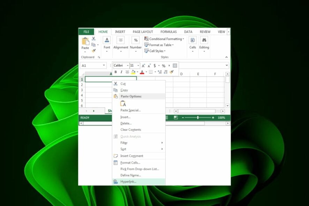Click the zoom in plus button
This screenshot has height=206, width=309.
point(213,118)
